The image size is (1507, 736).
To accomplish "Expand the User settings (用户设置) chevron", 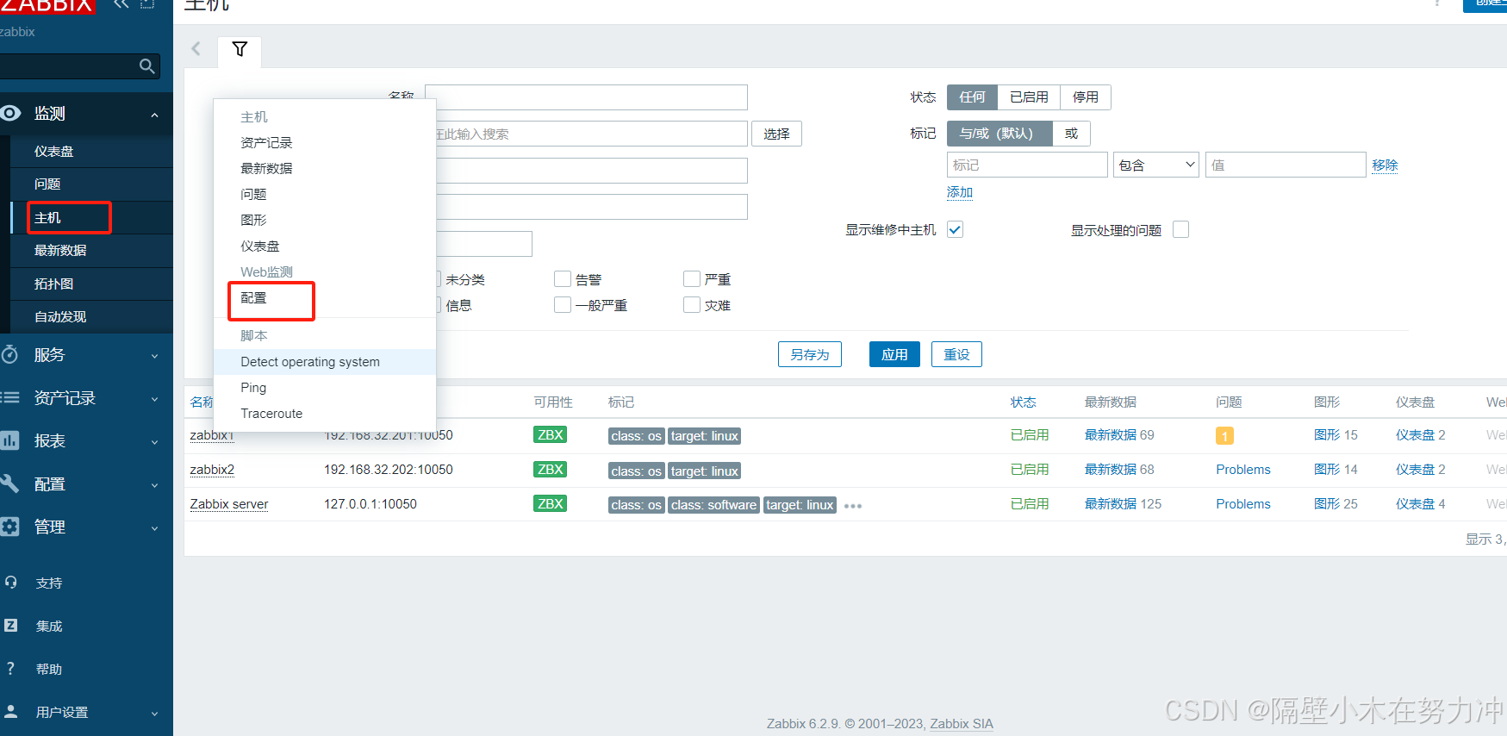I will point(154,714).
